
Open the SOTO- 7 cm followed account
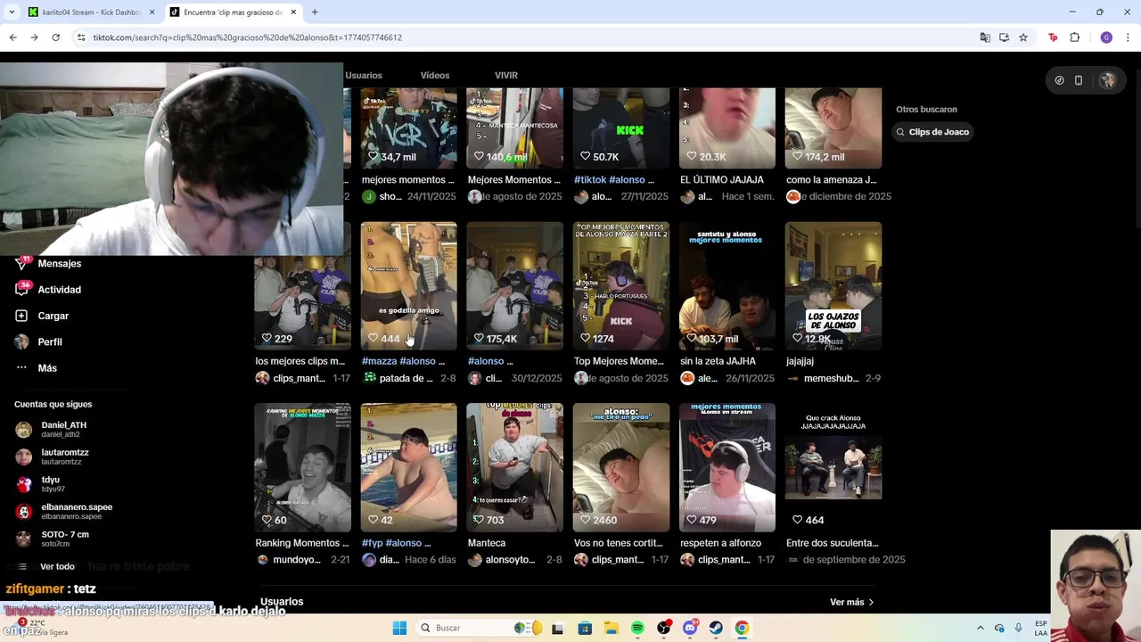(53, 539)
